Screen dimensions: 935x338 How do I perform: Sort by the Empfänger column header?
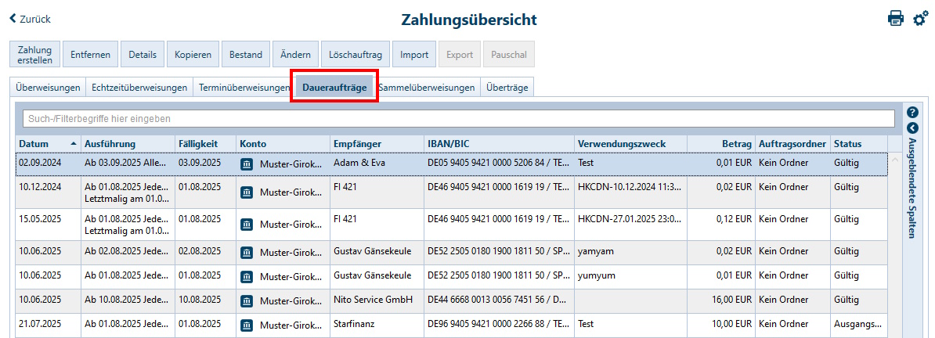point(377,144)
